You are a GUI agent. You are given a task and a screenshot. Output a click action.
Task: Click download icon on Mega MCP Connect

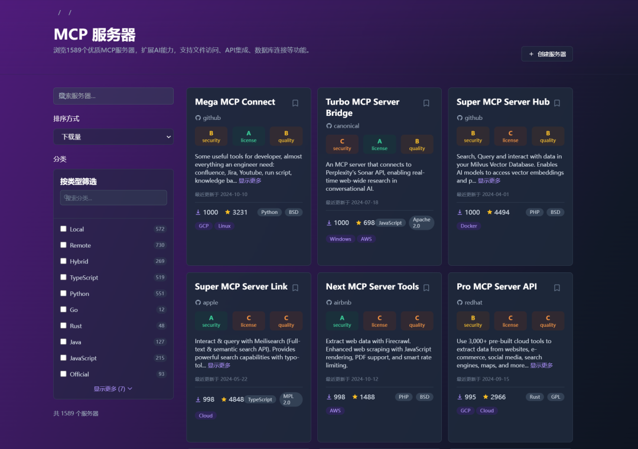(x=198, y=212)
